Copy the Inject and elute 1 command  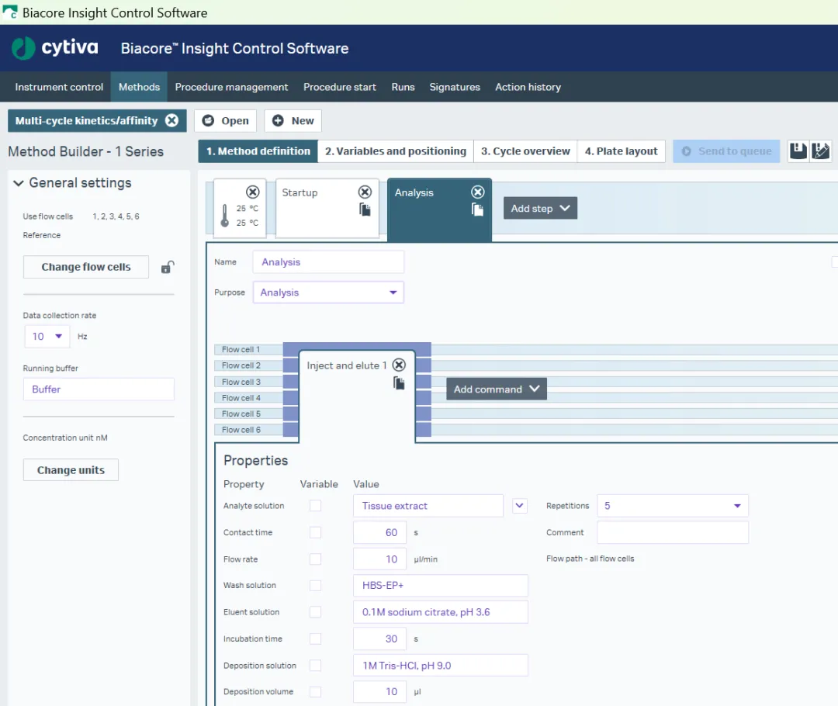click(x=399, y=383)
